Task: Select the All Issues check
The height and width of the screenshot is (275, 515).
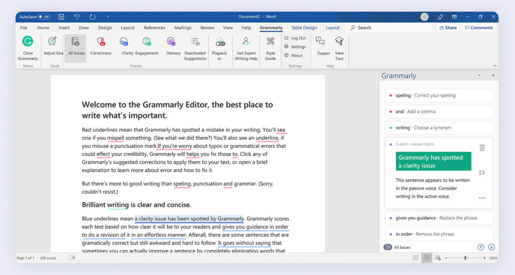Action: coord(76,48)
